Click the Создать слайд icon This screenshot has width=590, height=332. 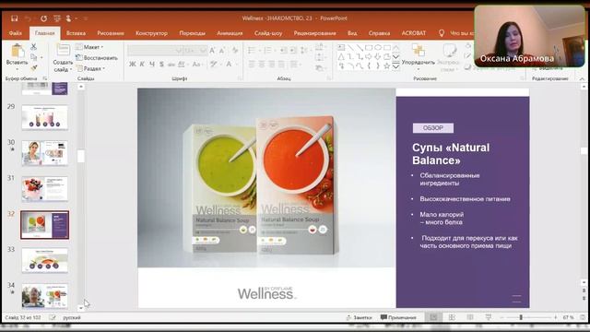coord(63,50)
